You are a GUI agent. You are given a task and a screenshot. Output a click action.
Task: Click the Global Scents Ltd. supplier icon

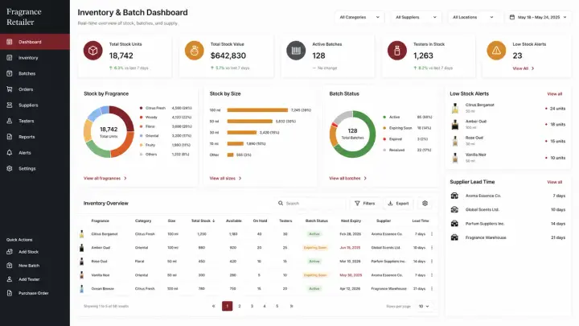coord(454,209)
